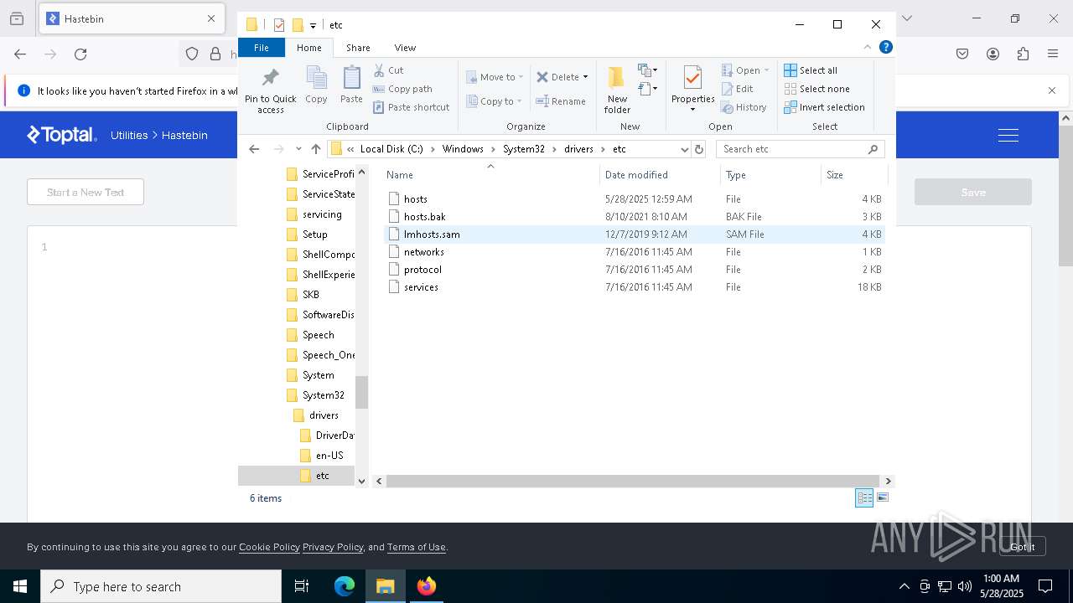Click the Open ribbon command

(x=744, y=70)
